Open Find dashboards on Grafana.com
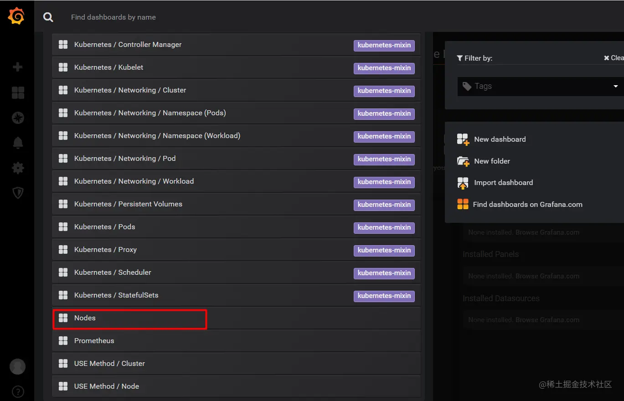This screenshot has height=401, width=624. point(527,205)
